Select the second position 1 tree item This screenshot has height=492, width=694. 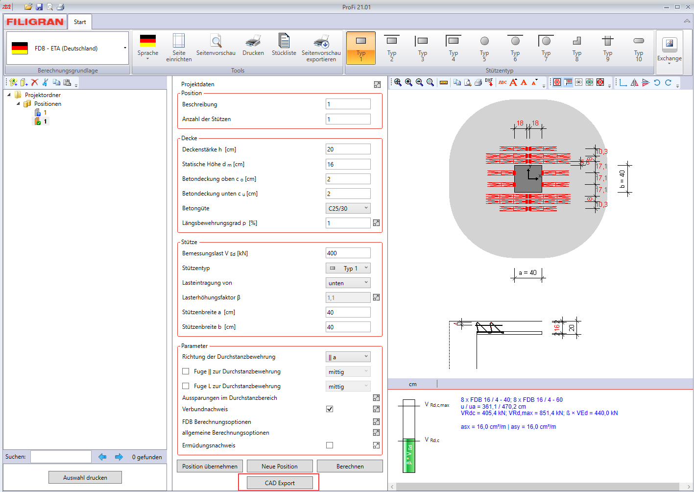42,122
